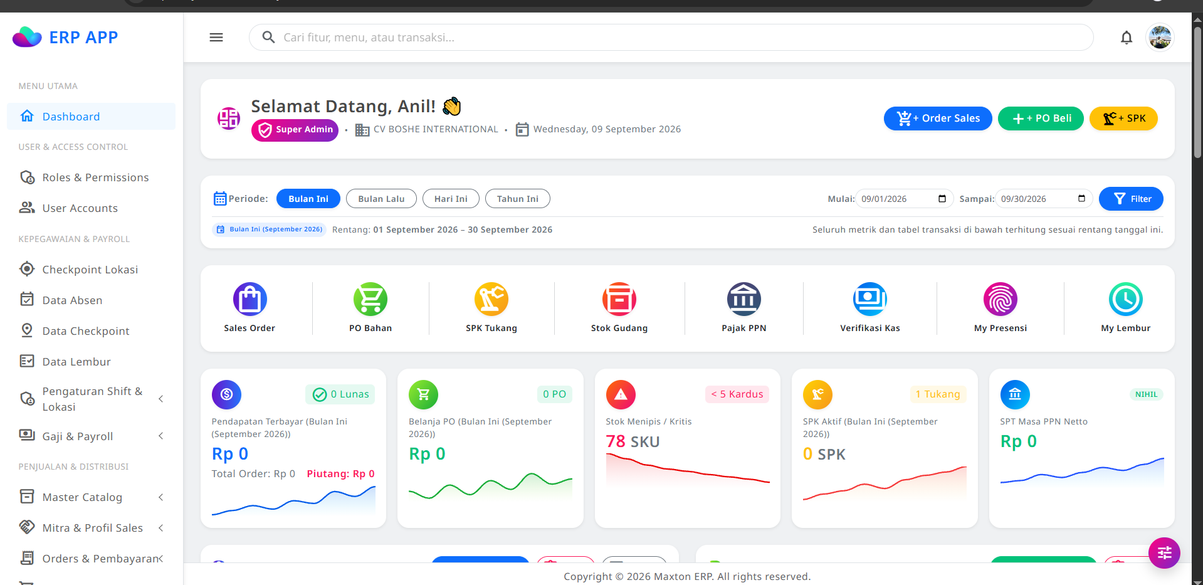Viewport: 1203px width, 585px height.
Task: Expand the Gaji & Payroll submenu
Action: point(92,436)
